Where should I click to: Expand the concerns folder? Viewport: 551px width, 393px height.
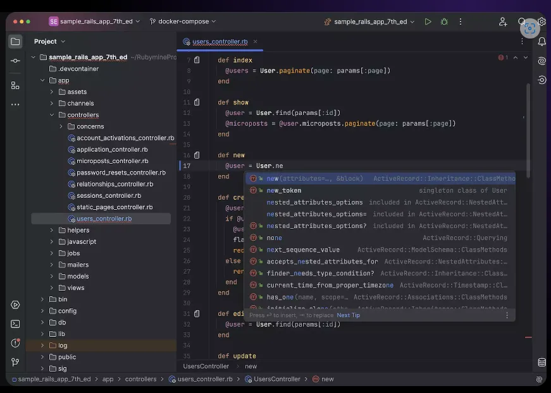(61, 126)
